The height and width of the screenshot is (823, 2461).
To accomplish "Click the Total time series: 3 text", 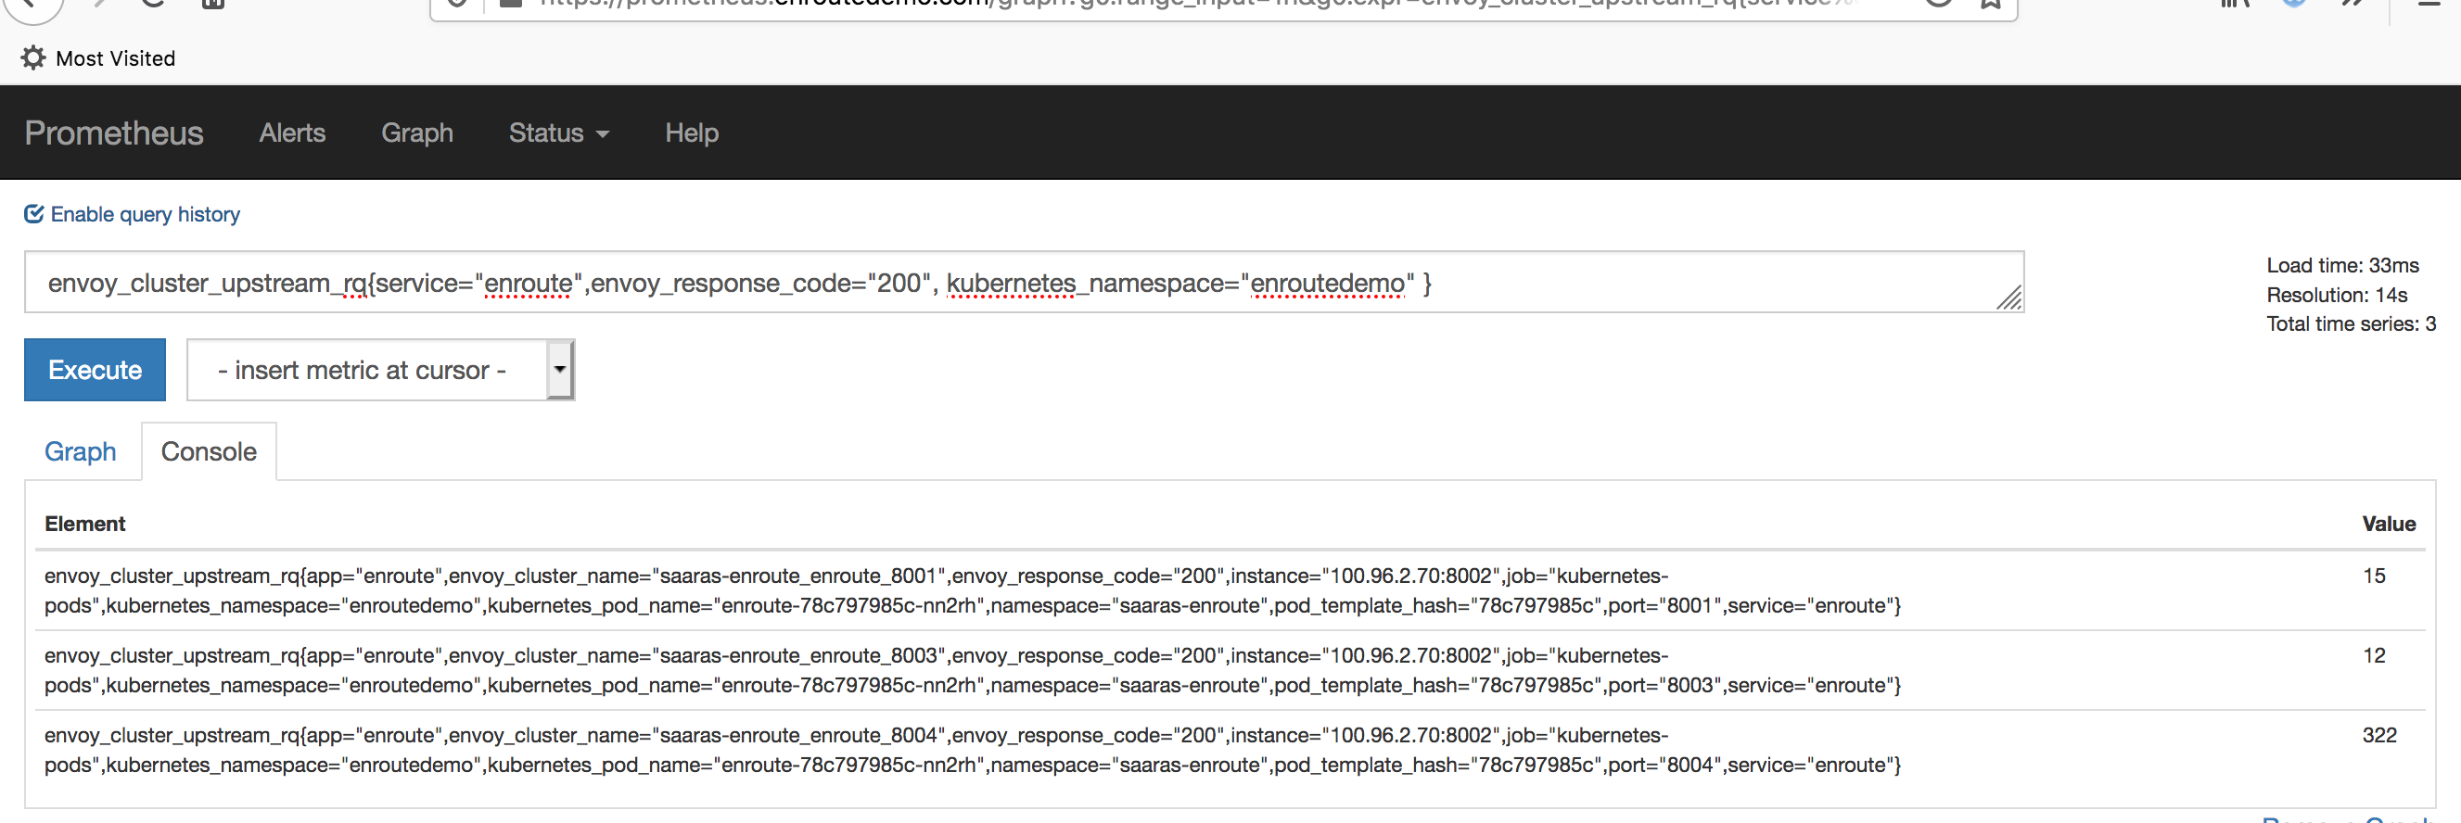I will click(2352, 323).
